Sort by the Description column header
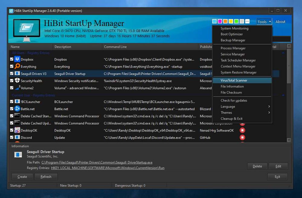This screenshot has width=302, height=198. (77, 47)
